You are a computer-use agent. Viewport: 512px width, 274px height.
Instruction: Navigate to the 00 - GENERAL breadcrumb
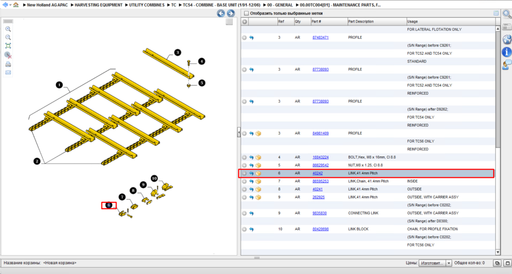pyautogui.click(x=280, y=5)
